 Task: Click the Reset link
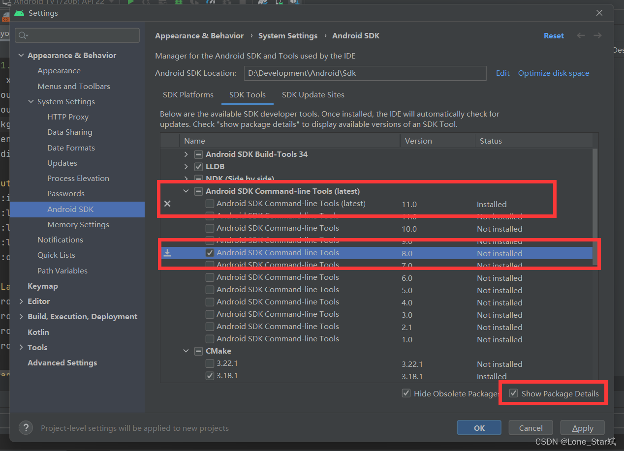pos(554,36)
